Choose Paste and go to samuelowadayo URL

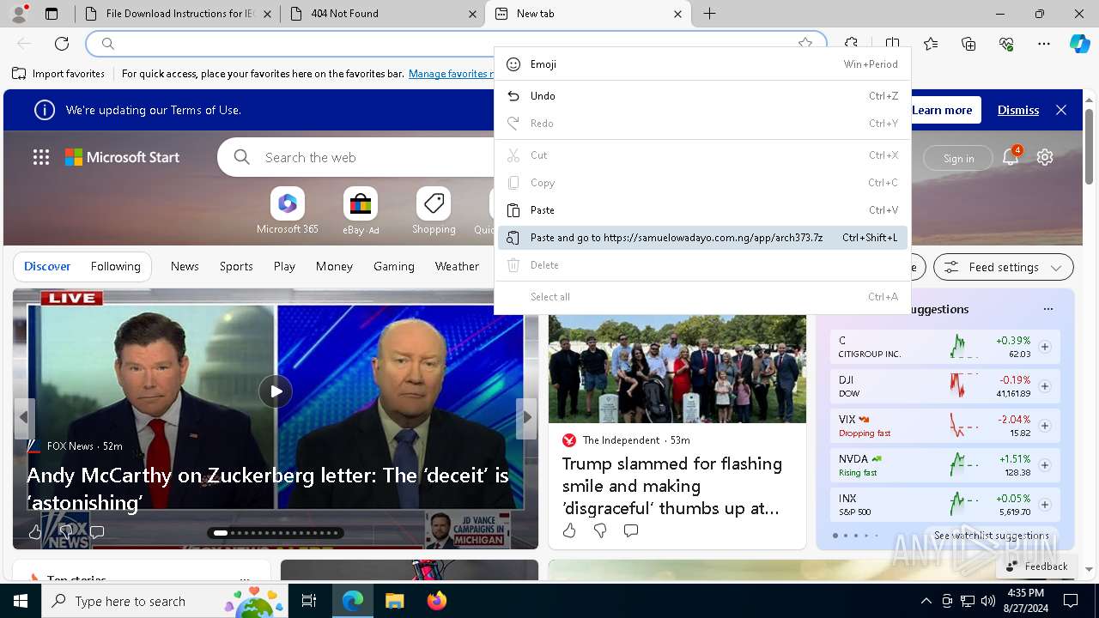coord(702,238)
